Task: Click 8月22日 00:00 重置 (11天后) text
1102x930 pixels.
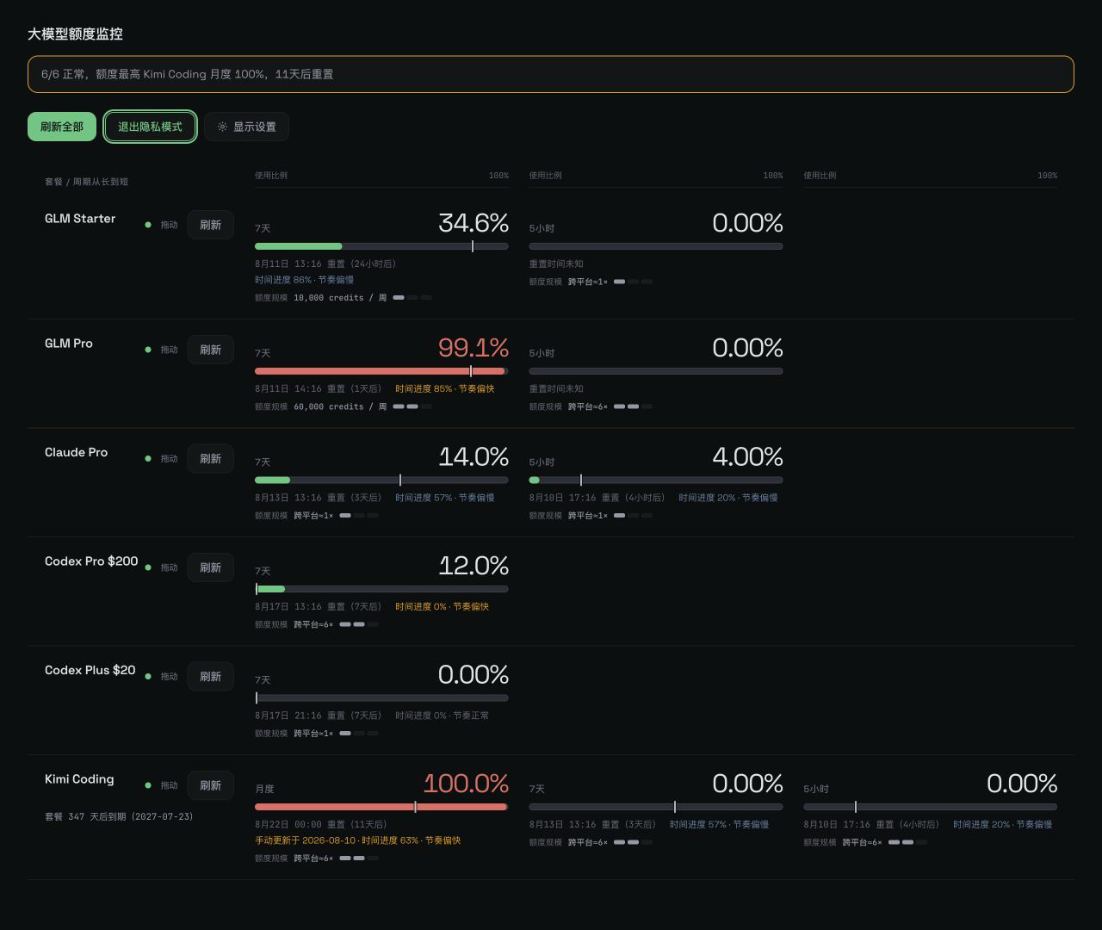Action: pyautogui.click(x=320, y=824)
